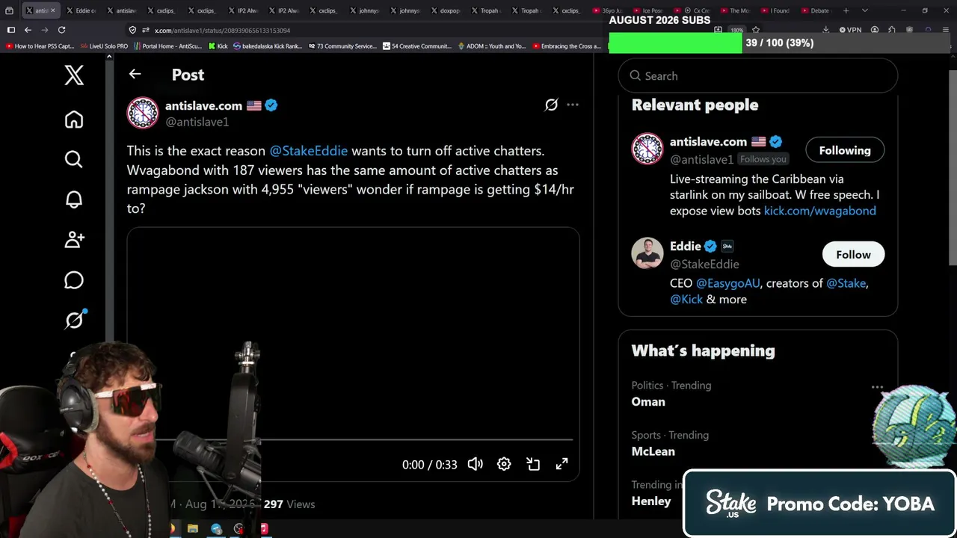Click the Grok icon on the post
The image size is (957, 538).
[551, 105]
